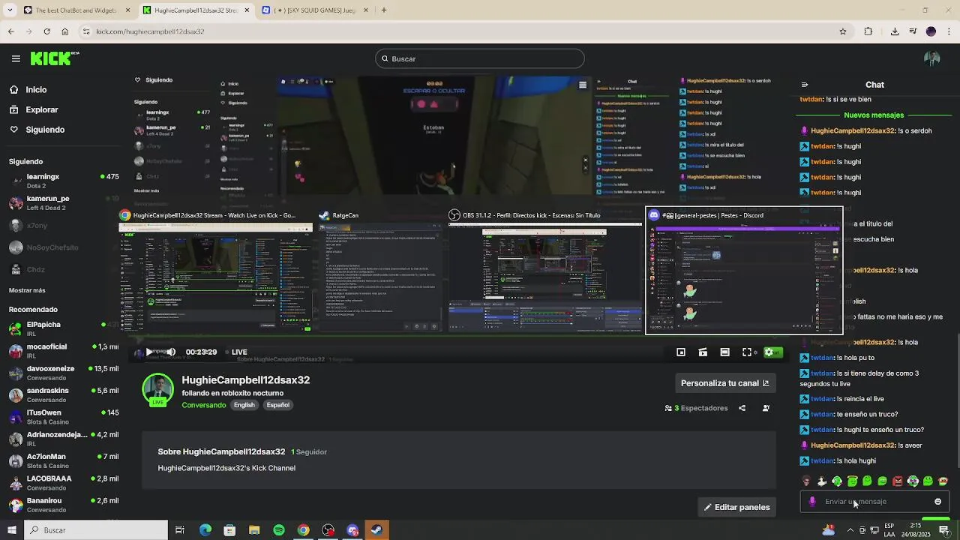
Task: Toggle theater mode in player
Action: coord(724,352)
